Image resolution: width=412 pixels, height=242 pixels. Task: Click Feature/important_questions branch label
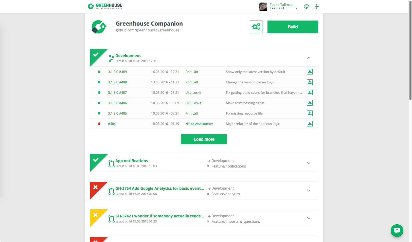pos(236,221)
